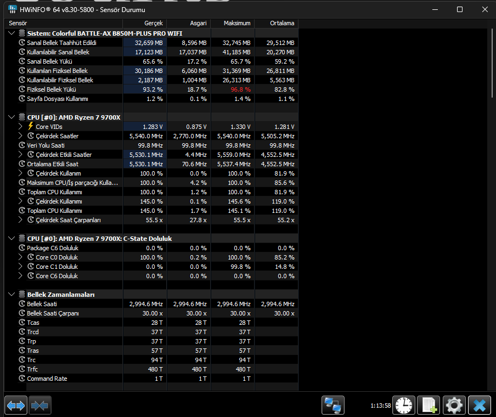Click the vertical scrollbar thumb
This screenshot has width=496, height=417.
tap(492, 63)
